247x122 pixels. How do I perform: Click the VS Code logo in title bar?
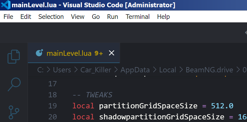click(6, 5)
